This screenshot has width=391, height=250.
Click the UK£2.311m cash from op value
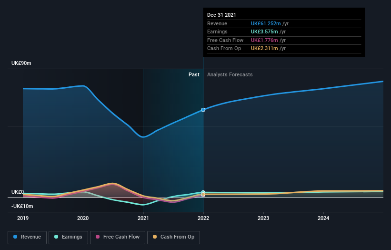[264, 49]
